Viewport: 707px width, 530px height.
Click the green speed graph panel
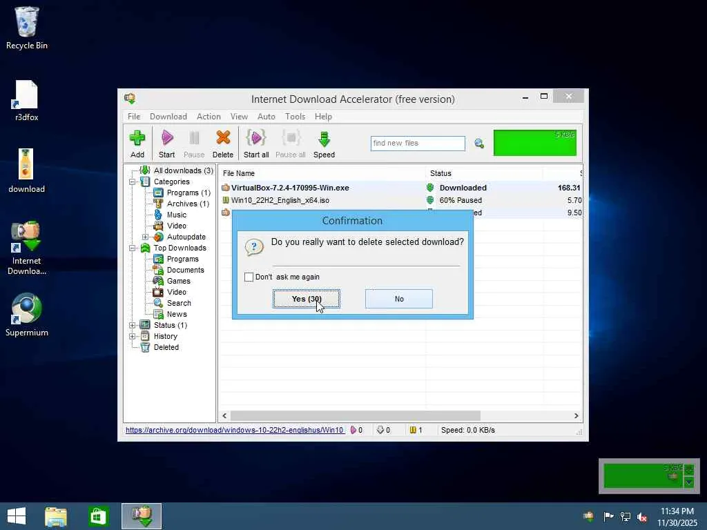point(535,143)
